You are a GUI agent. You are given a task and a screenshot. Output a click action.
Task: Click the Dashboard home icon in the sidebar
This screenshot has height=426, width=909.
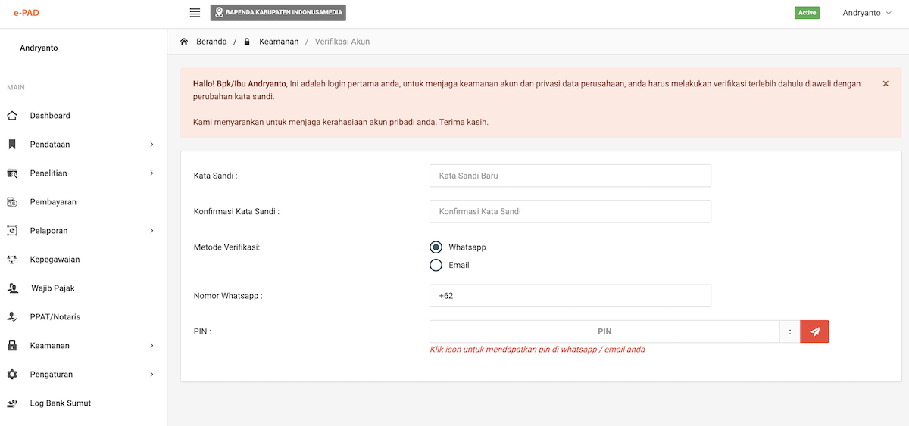coord(12,116)
